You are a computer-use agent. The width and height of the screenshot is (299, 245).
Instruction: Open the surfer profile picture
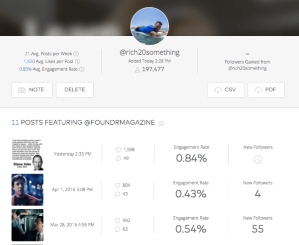tap(149, 26)
